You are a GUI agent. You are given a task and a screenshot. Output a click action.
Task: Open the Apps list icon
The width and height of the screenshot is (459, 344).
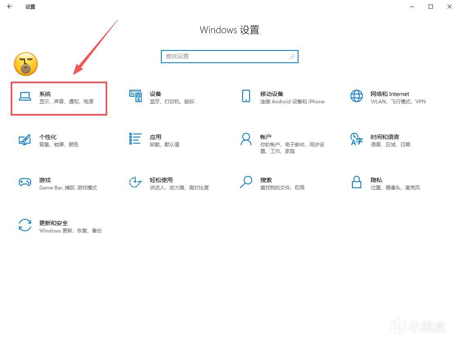coord(135,139)
